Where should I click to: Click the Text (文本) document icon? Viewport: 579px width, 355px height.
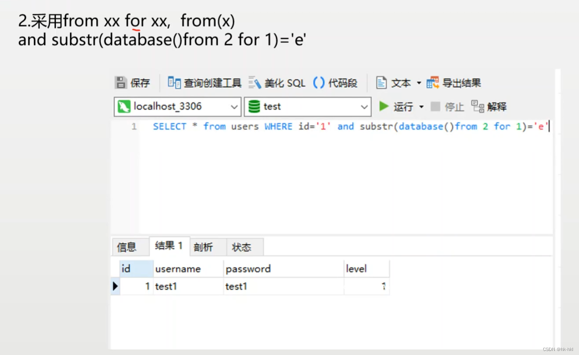tap(381, 83)
